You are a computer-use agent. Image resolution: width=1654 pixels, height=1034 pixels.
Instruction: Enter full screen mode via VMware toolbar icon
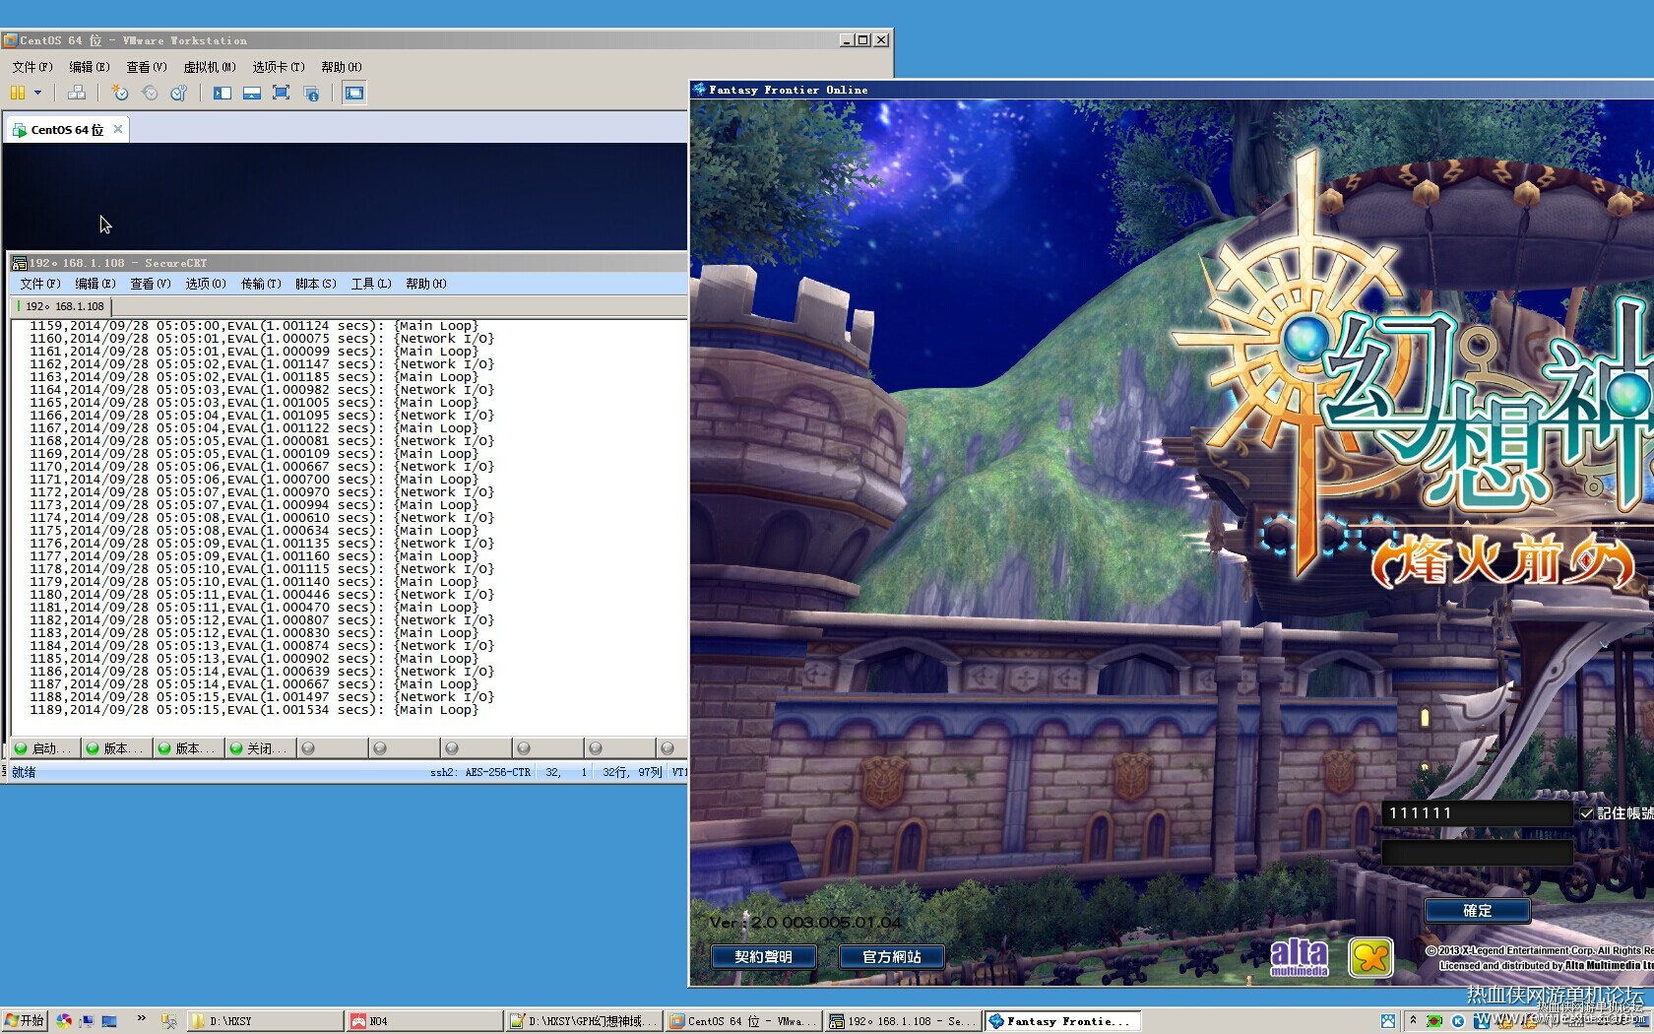click(282, 93)
